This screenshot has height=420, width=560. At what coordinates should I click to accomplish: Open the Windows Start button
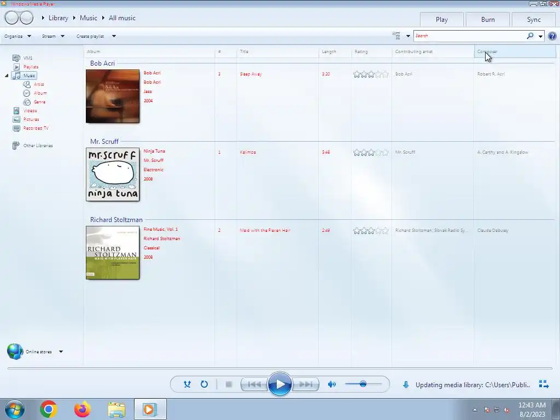click(15, 409)
